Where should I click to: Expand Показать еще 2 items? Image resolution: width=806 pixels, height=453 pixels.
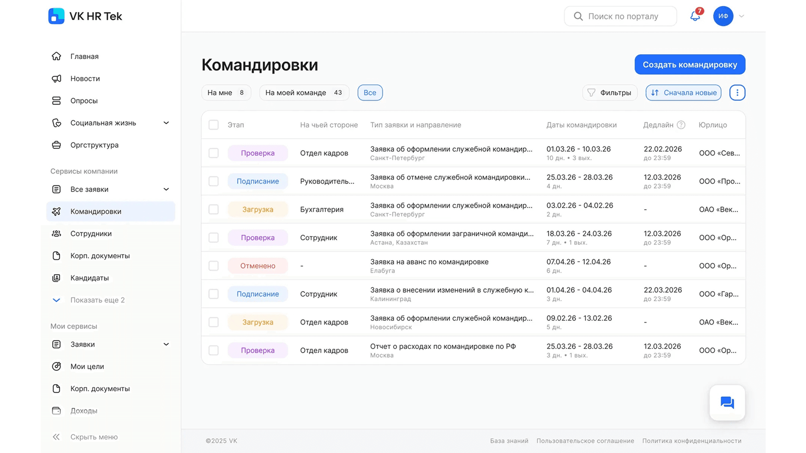(x=88, y=300)
